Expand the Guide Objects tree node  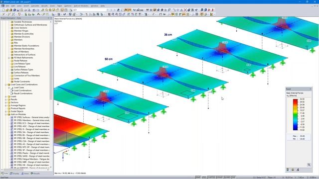click(6, 111)
